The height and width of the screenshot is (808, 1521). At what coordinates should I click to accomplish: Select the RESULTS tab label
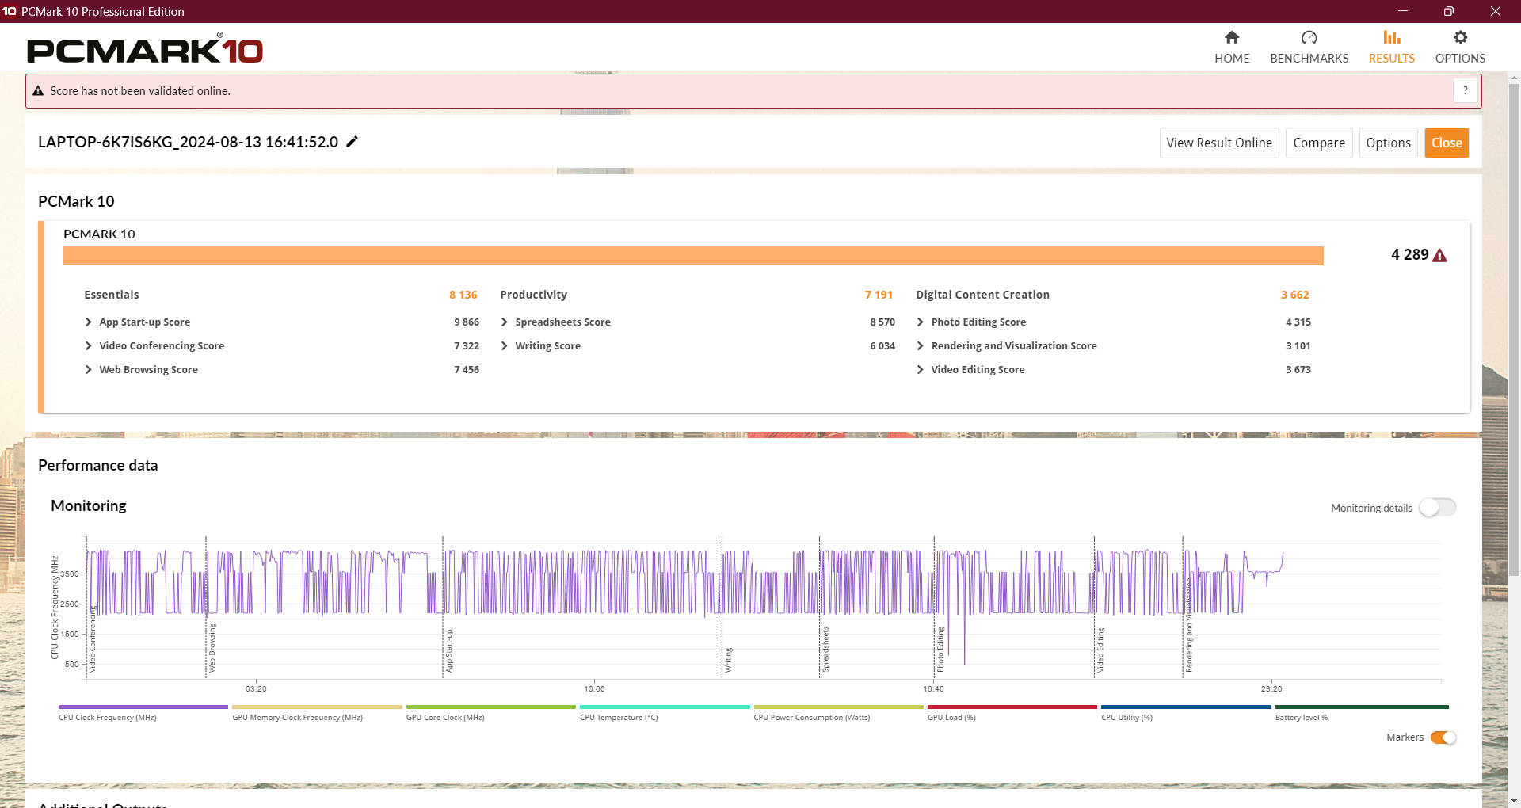tap(1392, 59)
